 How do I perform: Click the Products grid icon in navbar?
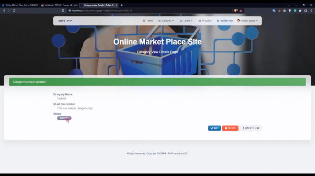click(x=200, y=21)
